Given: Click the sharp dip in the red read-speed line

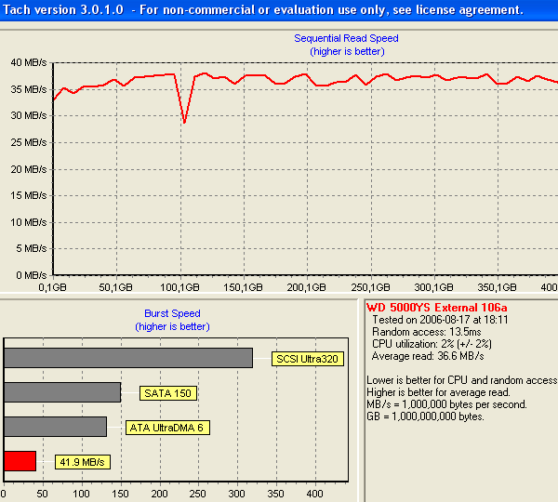Looking at the screenshot, I should 184,121.
